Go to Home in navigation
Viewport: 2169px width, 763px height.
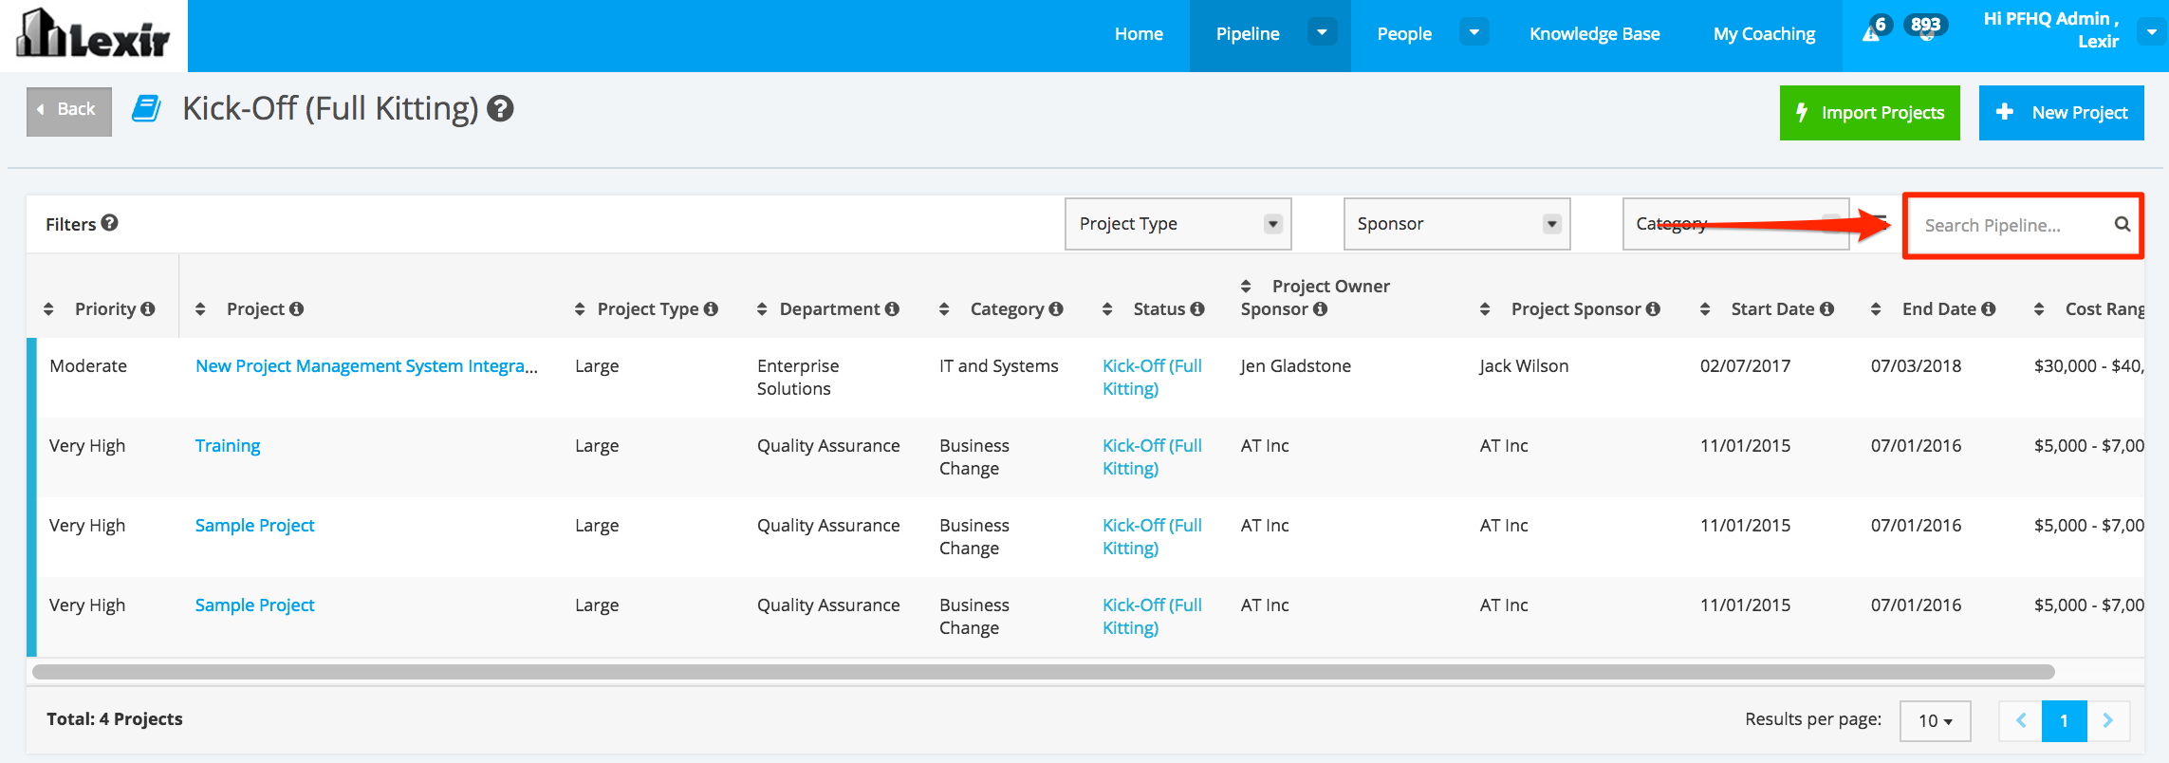pyautogui.click(x=1139, y=34)
